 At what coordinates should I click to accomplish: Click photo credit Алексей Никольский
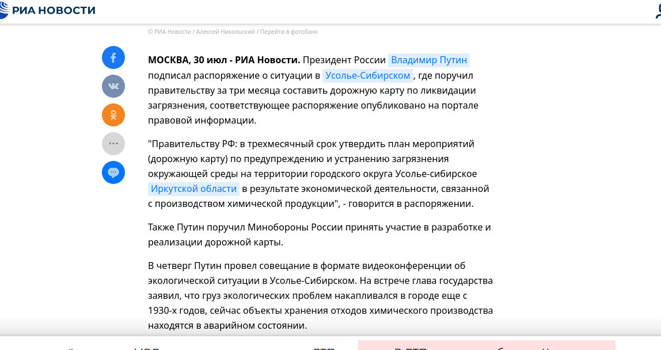226,32
